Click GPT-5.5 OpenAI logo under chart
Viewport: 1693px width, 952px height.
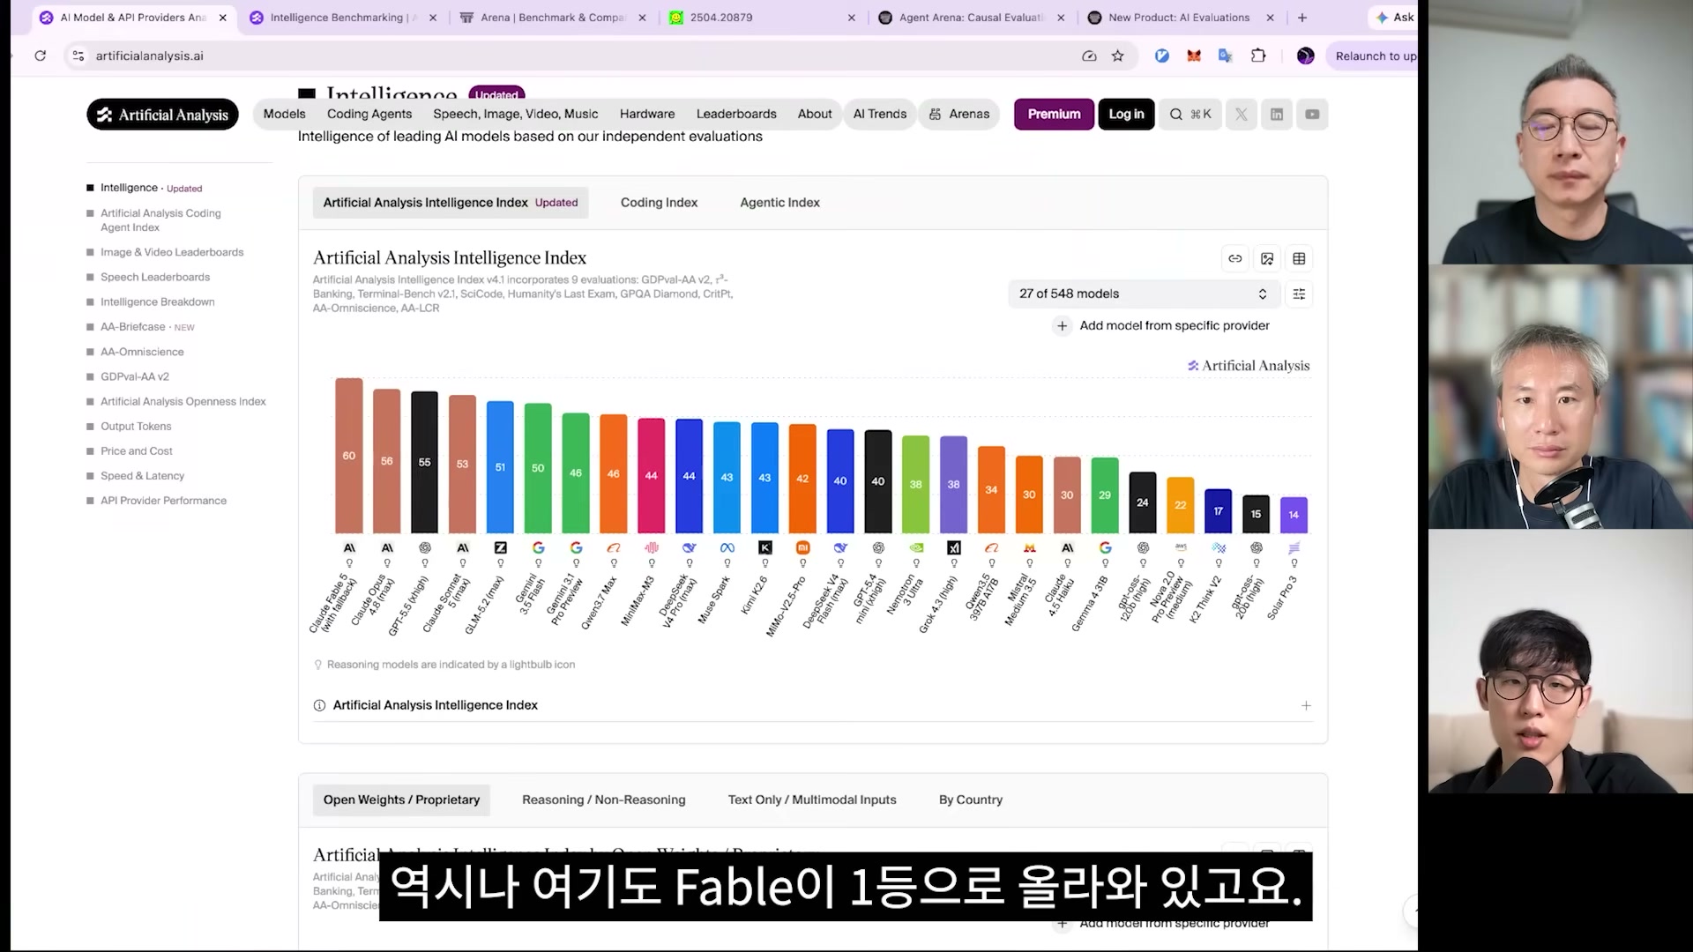(x=425, y=547)
